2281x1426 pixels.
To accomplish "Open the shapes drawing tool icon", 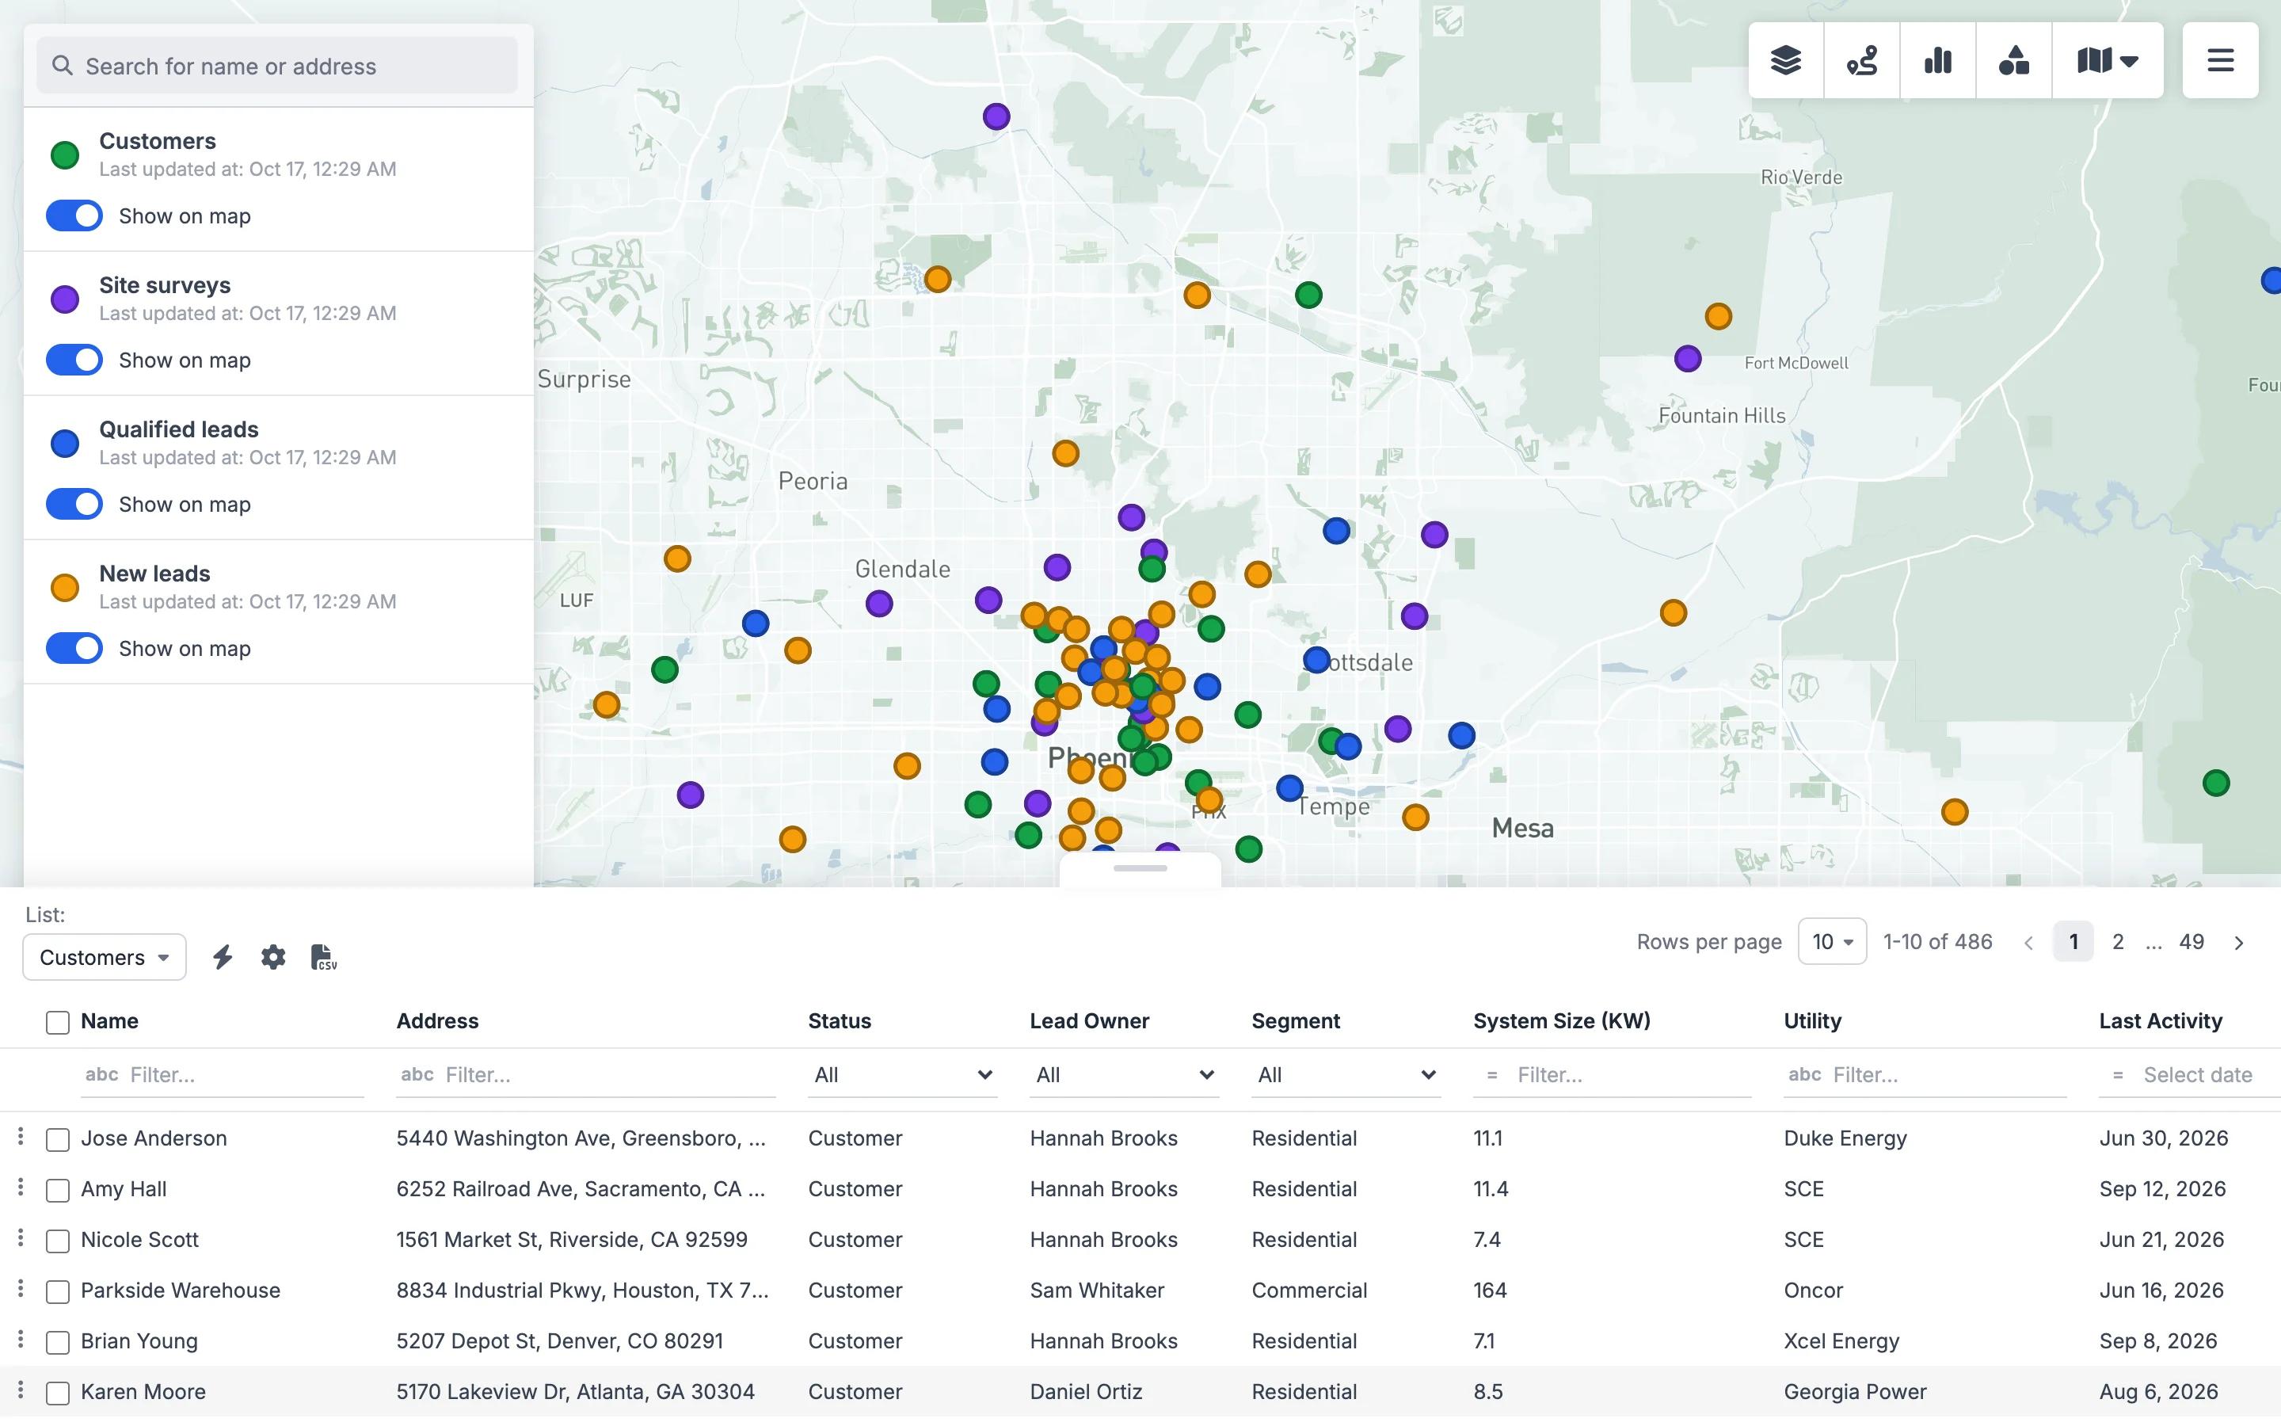I will (2013, 61).
